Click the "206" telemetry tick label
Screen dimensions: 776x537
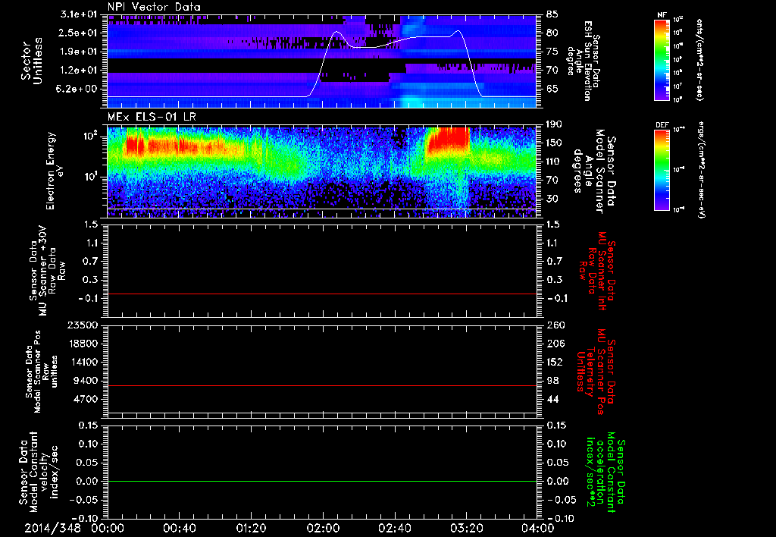[x=554, y=344]
